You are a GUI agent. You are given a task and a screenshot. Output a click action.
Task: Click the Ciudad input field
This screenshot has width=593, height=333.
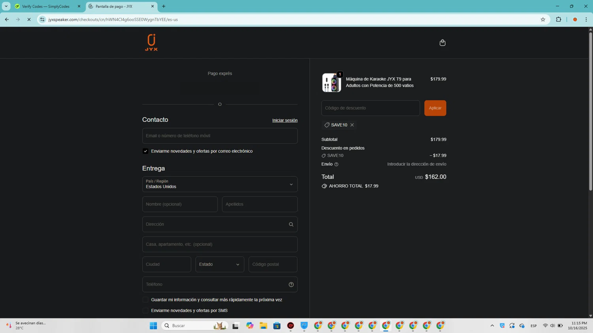(166, 264)
